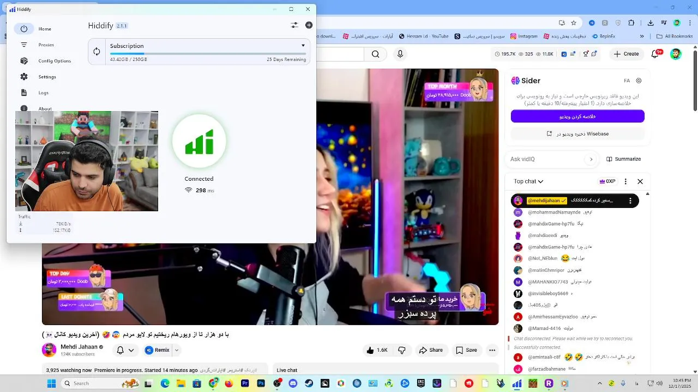Like the video with 1.6K likes
Screen dimensions: 698x392
point(377,350)
